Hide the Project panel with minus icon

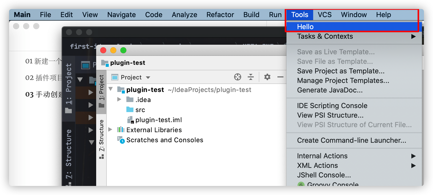coord(280,77)
